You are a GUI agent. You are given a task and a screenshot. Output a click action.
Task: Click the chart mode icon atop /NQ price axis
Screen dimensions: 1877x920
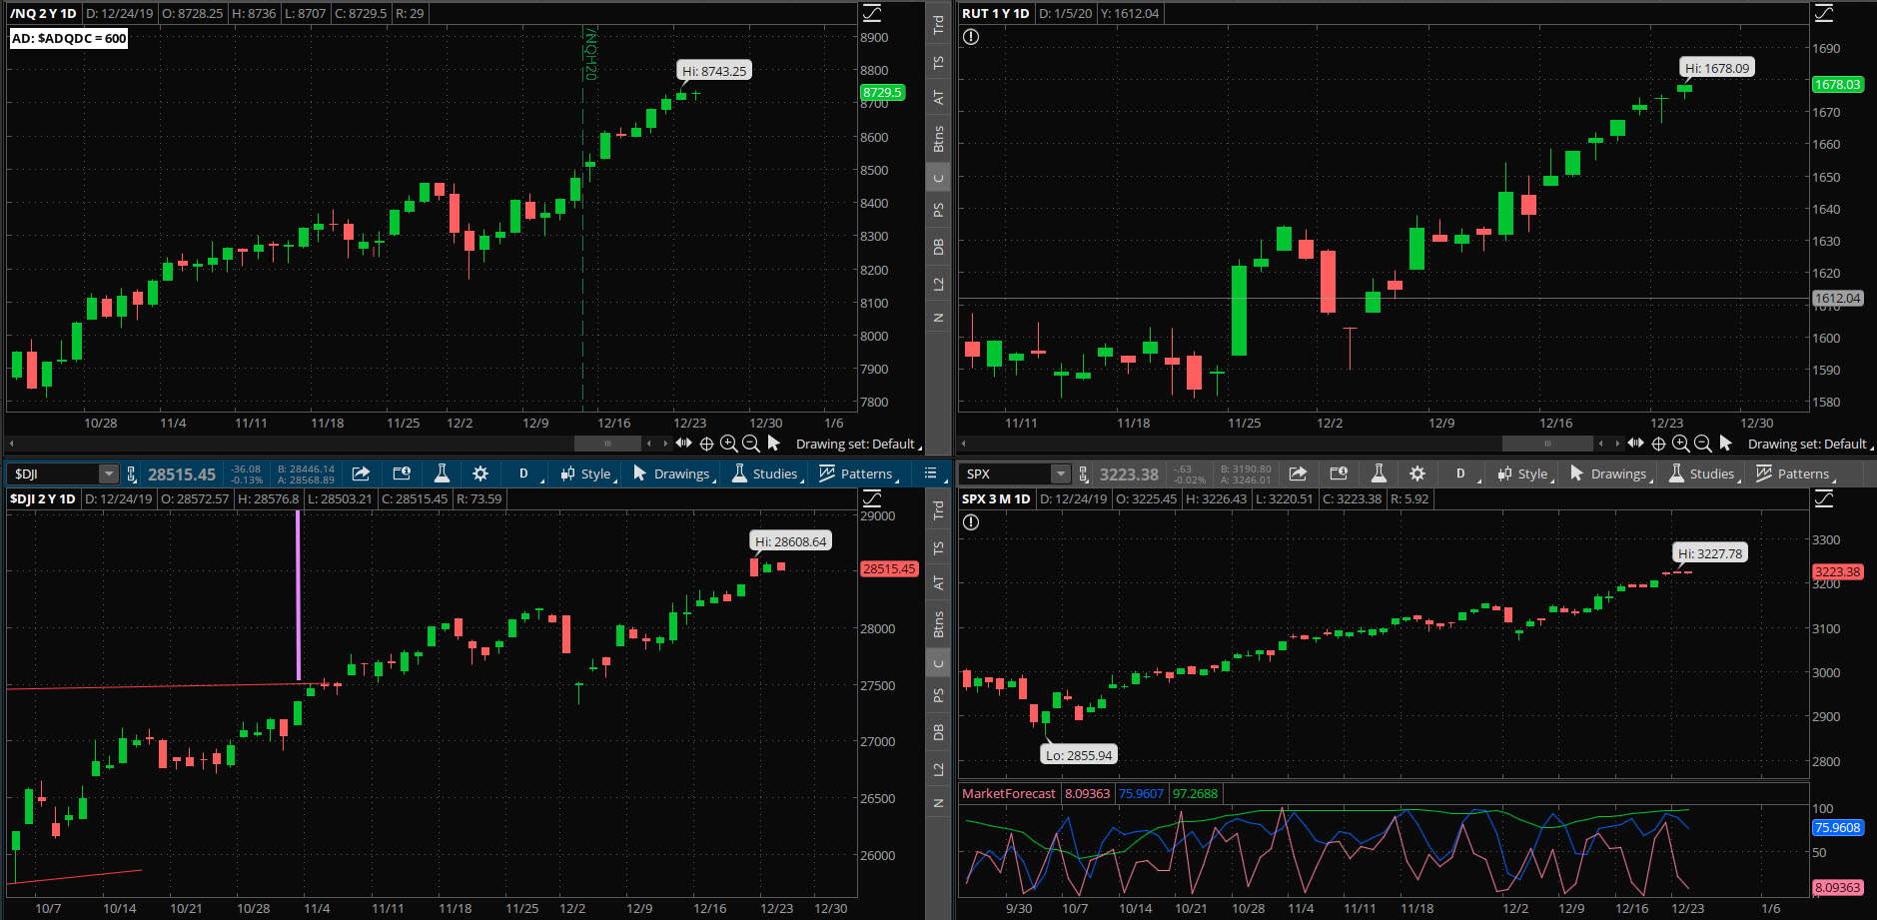pos(872,13)
